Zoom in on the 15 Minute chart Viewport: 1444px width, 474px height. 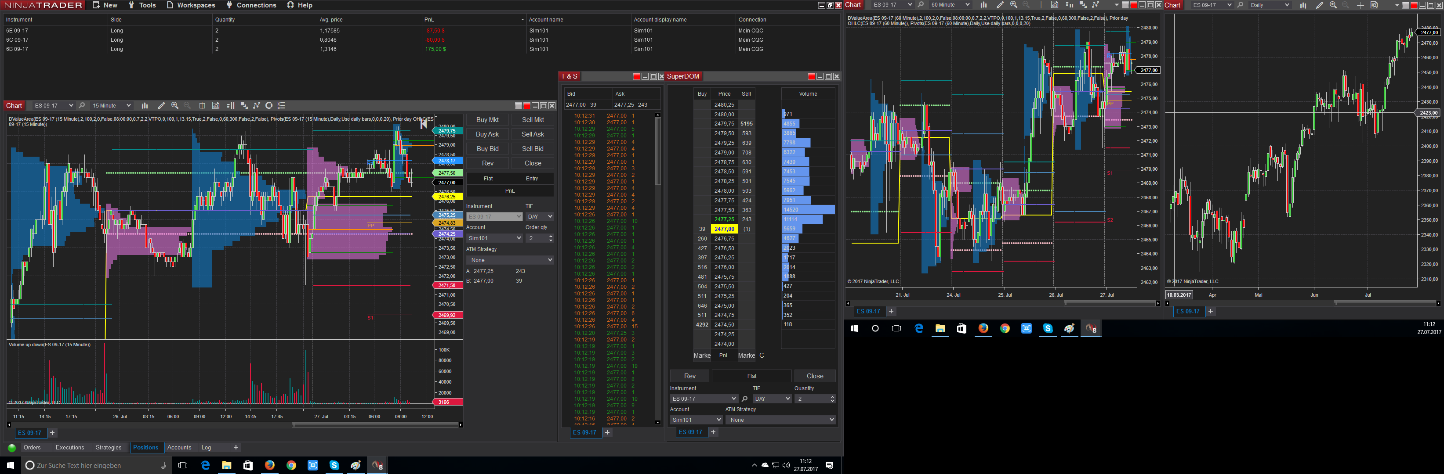(175, 106)
